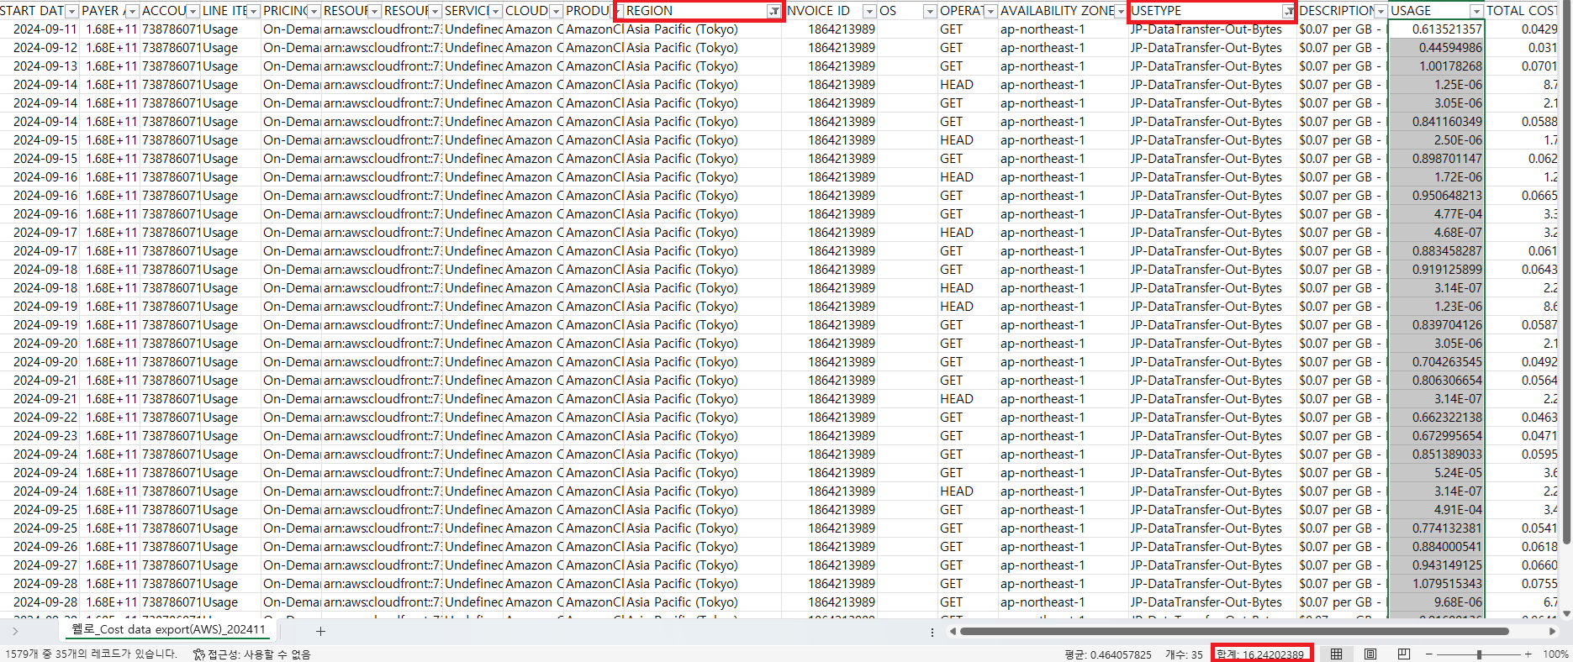Open the OS column filter dropdown
The image size is (1573, 662).
930,11
